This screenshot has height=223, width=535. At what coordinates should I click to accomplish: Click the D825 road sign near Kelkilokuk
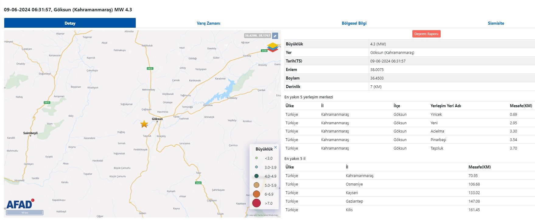click(150, 69)
